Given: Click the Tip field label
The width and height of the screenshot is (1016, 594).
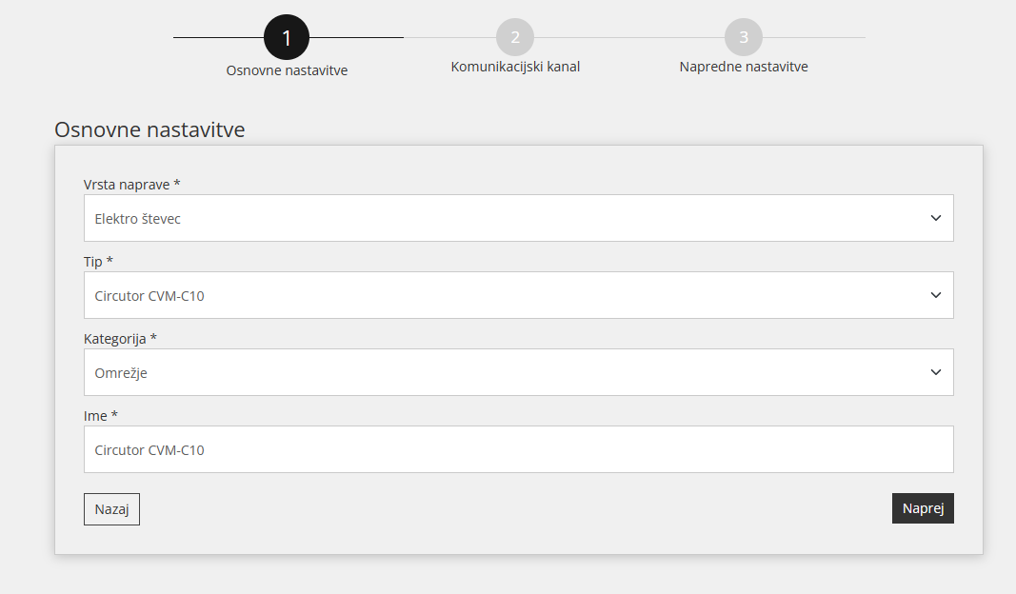Looking at the screenshot, I should [98, 261].
